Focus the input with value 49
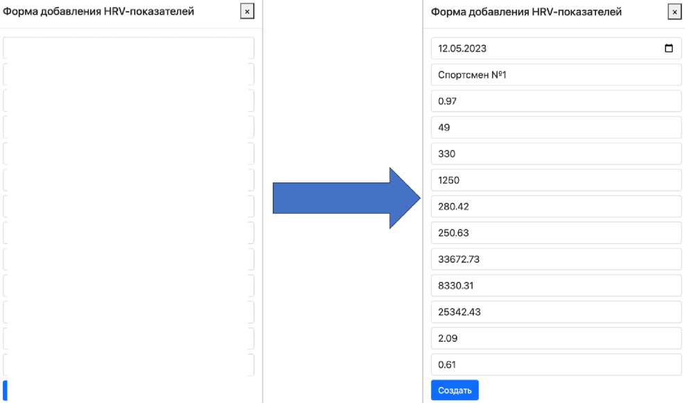Screen dimensions: 685x403 point(555,128)
